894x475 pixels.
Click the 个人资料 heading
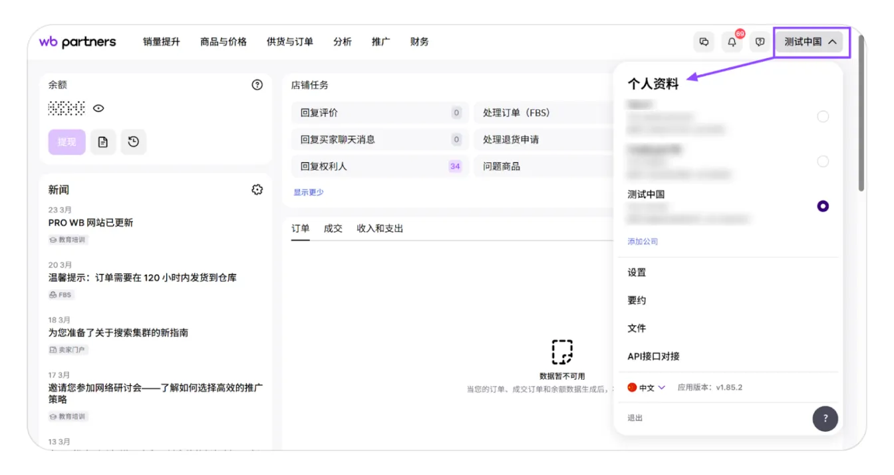(x=653, y=84)
